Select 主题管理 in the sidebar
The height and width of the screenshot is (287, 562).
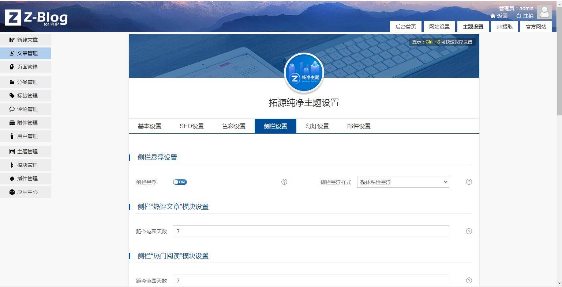[x=26, y=151]
